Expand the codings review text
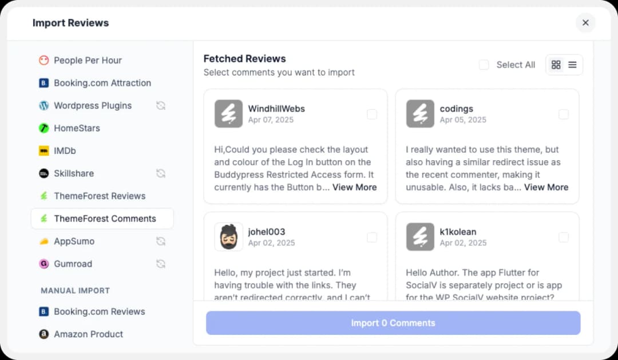Screen dimensions: 618x360 click(x=546, y=187)
